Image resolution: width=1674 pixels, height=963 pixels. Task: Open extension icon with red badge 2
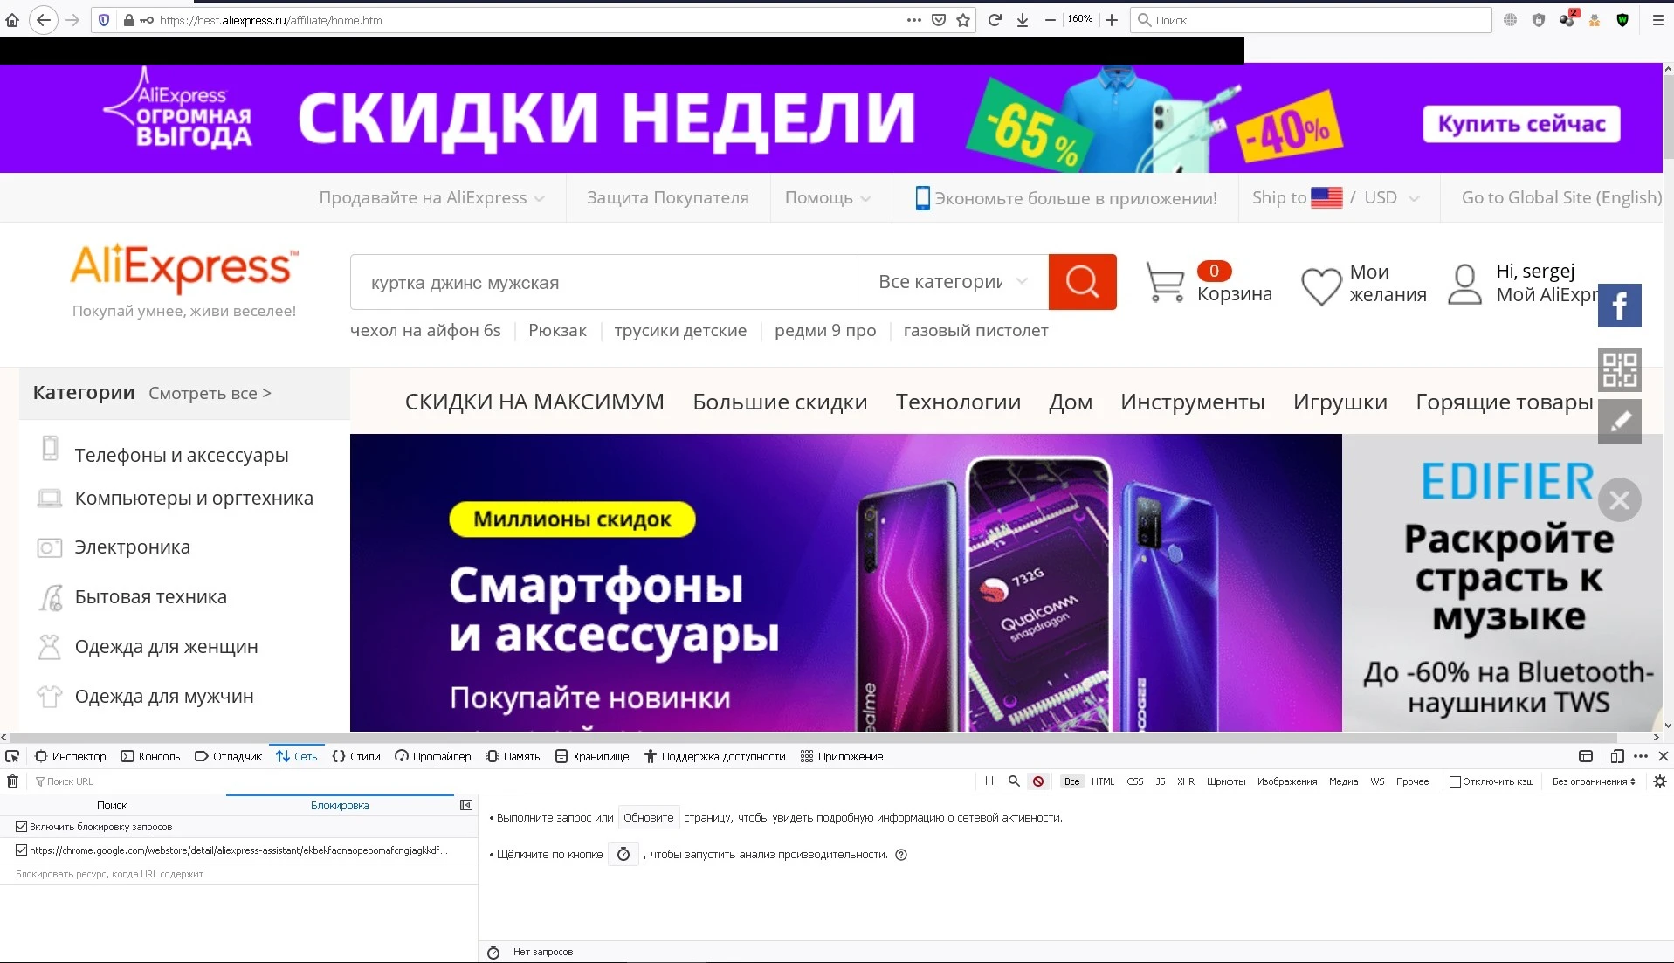pyautogui.click(x=1567, y=19)
